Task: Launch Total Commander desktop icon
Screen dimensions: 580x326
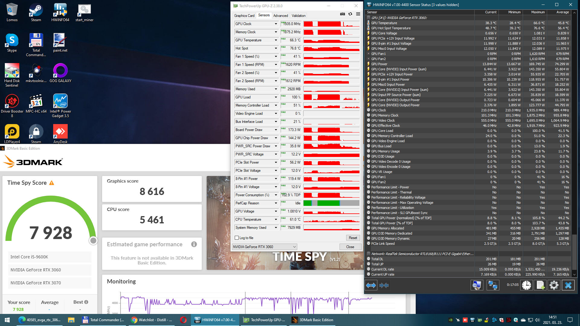Action: 36,45
